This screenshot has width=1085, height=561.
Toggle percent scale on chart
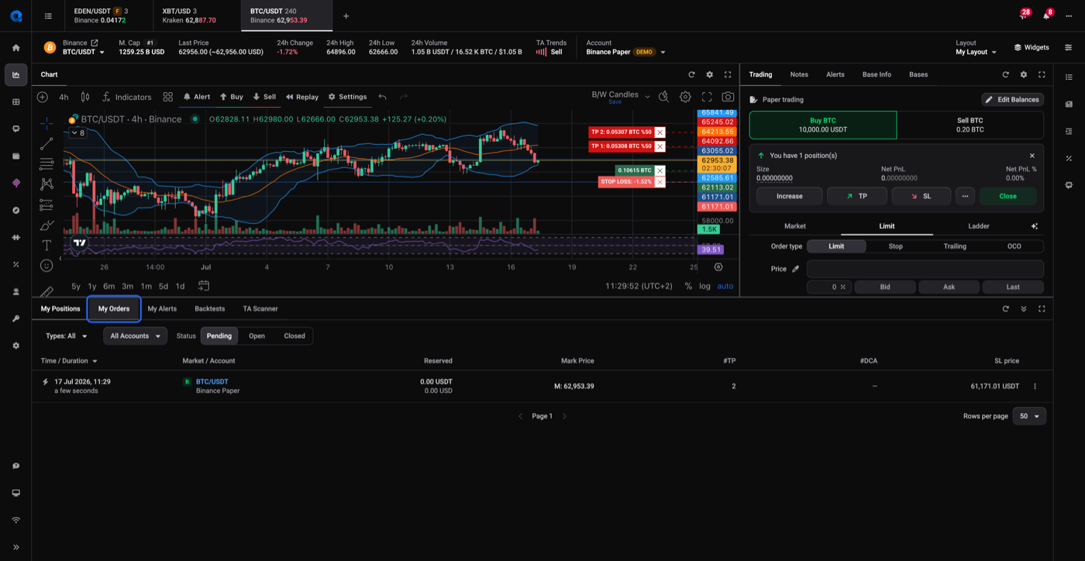(688, 286)
